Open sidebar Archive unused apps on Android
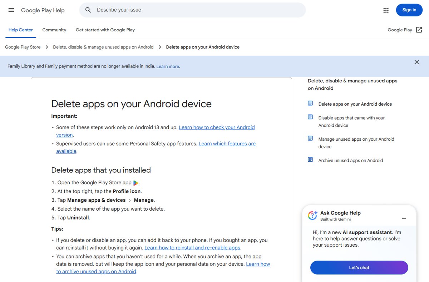The width and height of the screenshot is (429, 282). 350,161
